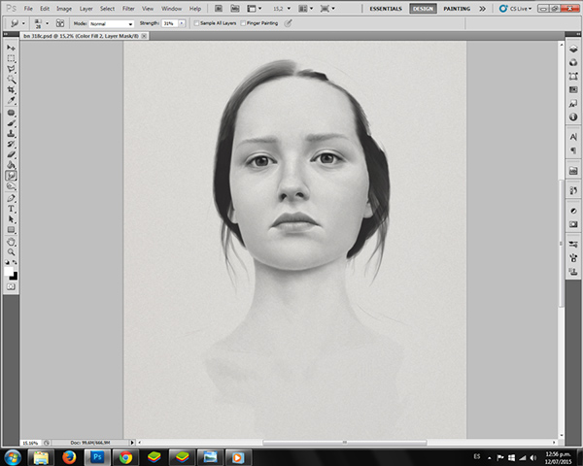
Task: Select the Eyedropper tool
Action: tap(11, 100)
